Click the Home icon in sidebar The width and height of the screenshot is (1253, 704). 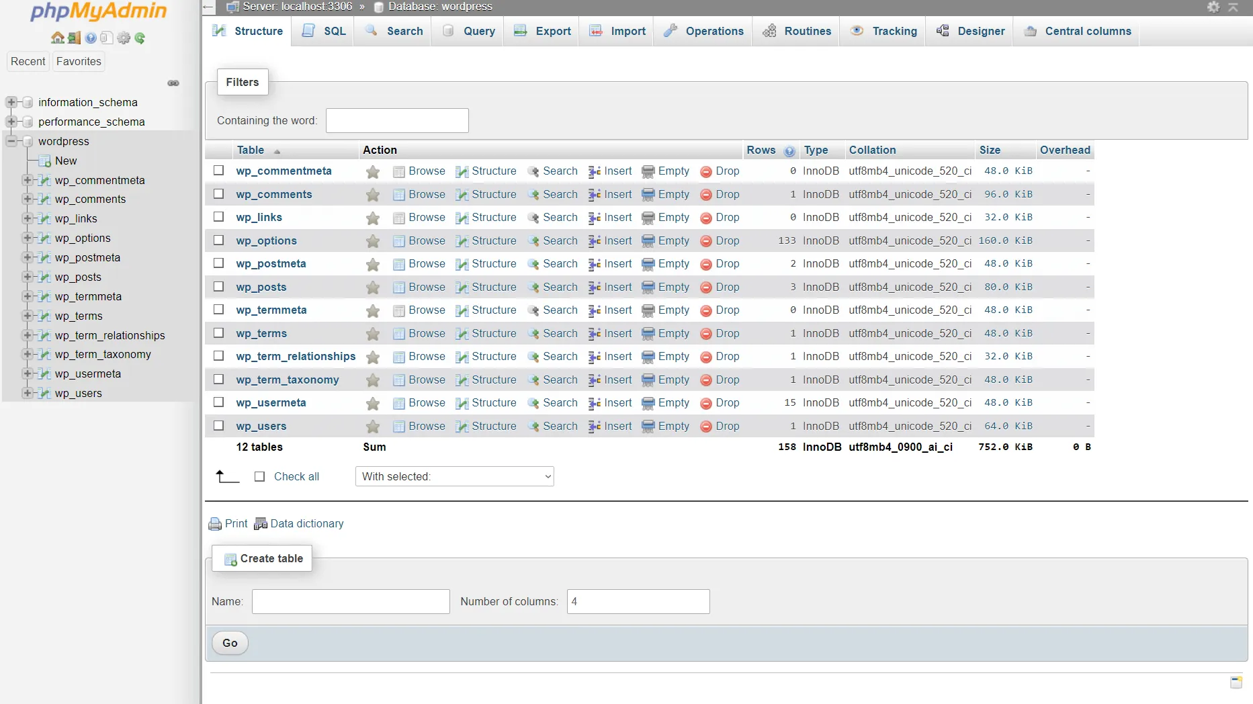58,38
